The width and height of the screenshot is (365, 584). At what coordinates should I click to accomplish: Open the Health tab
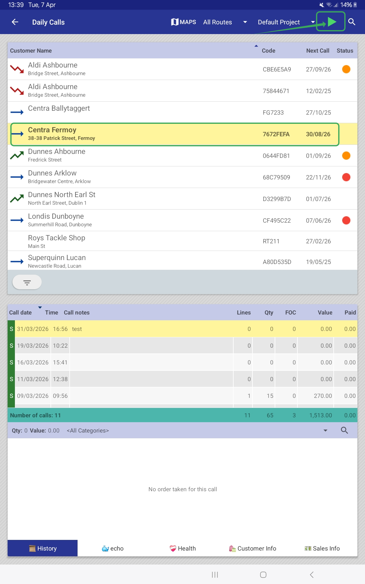(x=182, y=548)
